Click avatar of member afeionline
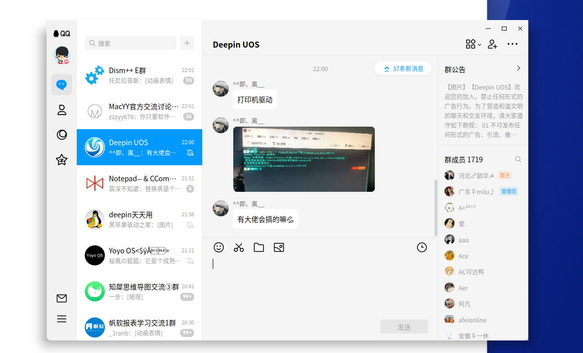This screenshot has height=353, width=583. pos(450,319)
